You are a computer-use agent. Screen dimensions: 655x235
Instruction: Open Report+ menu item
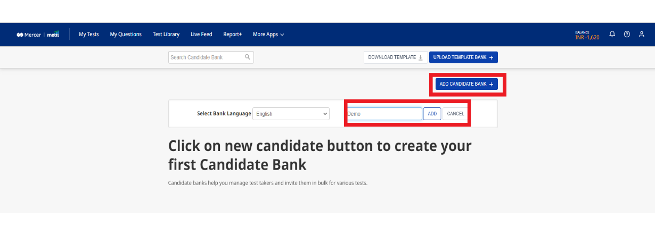click(x=233, y=35)
